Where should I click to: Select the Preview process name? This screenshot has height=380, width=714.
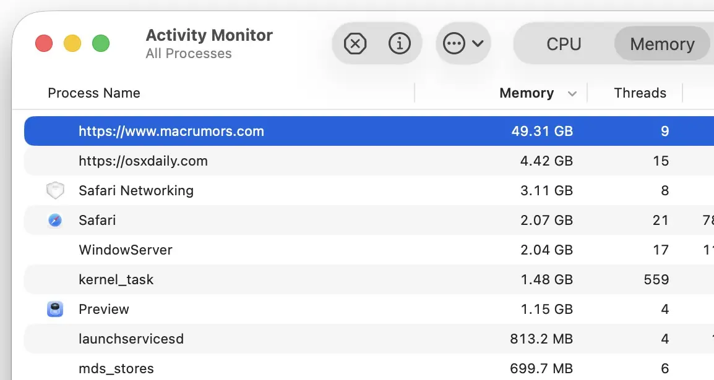[104, 309]
